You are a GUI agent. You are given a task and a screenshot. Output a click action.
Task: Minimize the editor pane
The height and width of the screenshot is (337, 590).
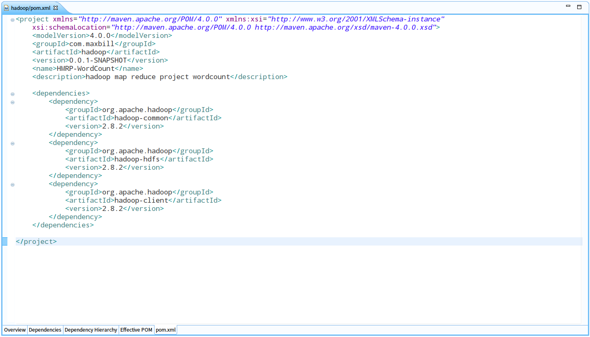(x=568, y=7)
